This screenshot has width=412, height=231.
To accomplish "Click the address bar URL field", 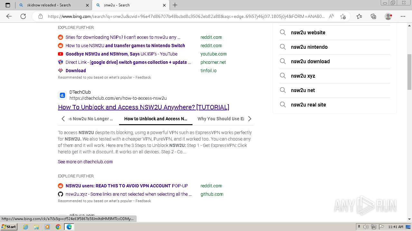I will click(x=186, y=16).
